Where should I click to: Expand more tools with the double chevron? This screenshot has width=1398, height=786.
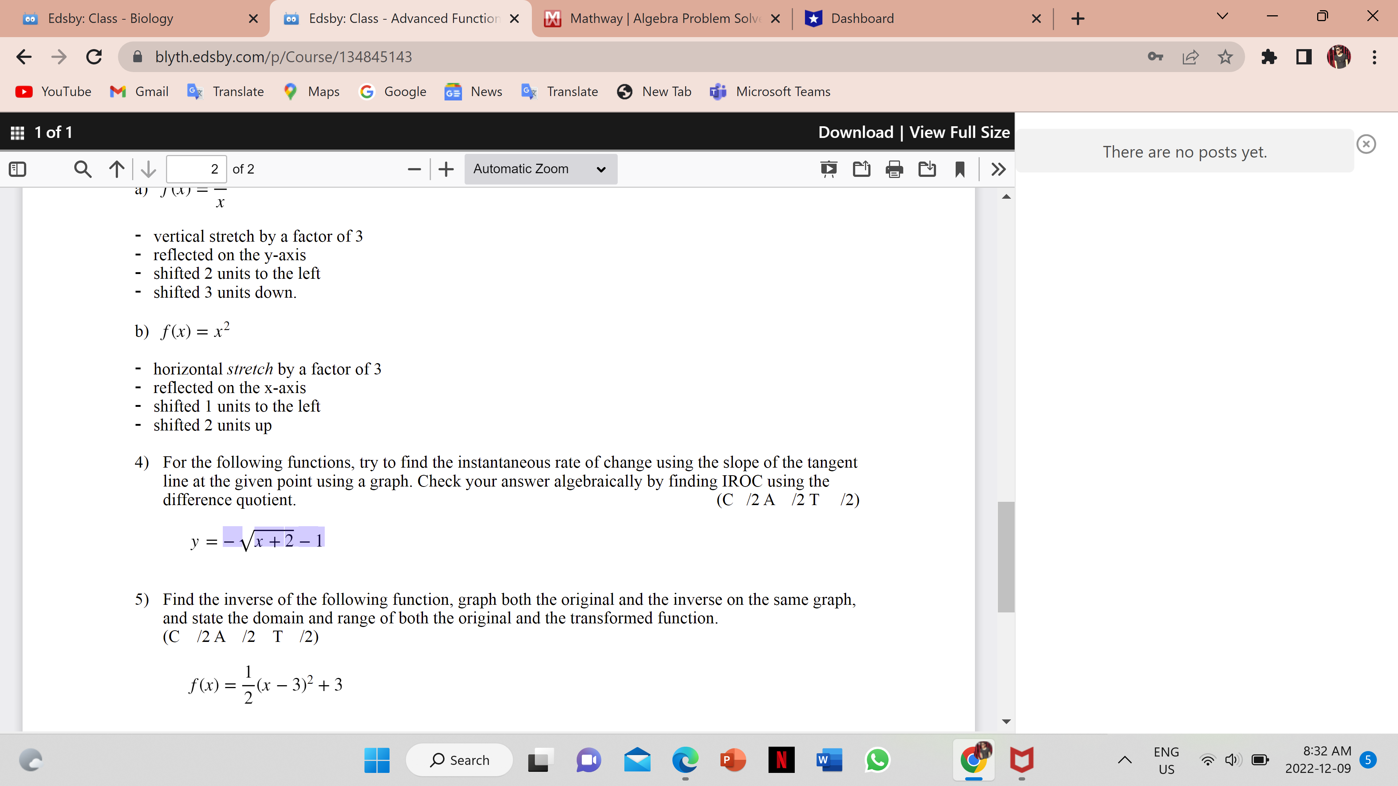(x=999, y=169)
